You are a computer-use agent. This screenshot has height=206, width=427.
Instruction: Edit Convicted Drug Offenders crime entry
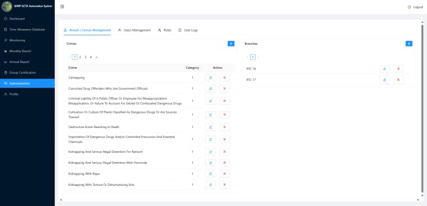point(210,89)
